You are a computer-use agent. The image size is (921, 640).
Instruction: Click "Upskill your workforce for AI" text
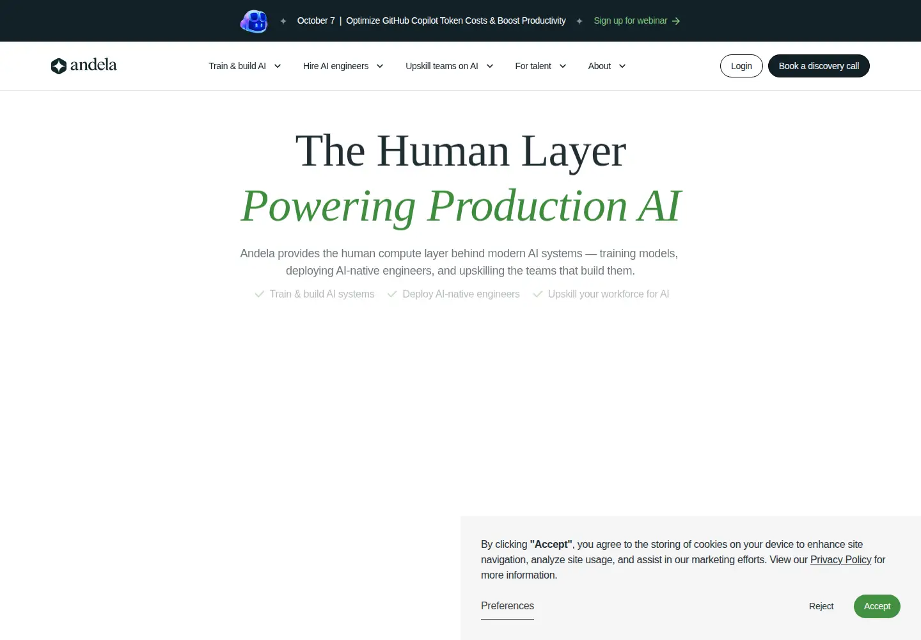pyautogui.click(x=608, y=294)
